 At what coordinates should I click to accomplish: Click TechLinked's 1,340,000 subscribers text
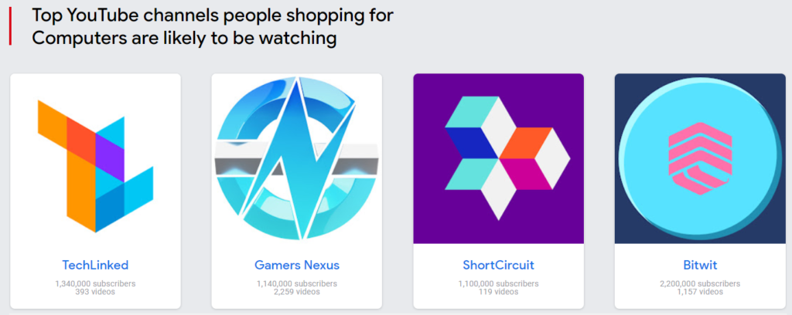95,284
